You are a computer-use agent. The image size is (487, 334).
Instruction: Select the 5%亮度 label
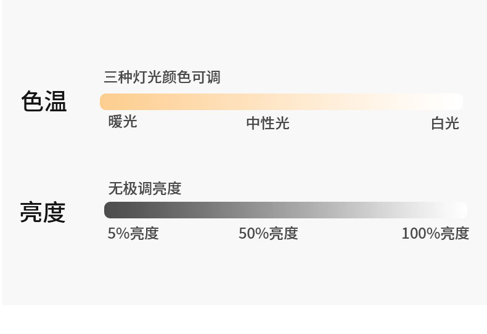[133, 234]
